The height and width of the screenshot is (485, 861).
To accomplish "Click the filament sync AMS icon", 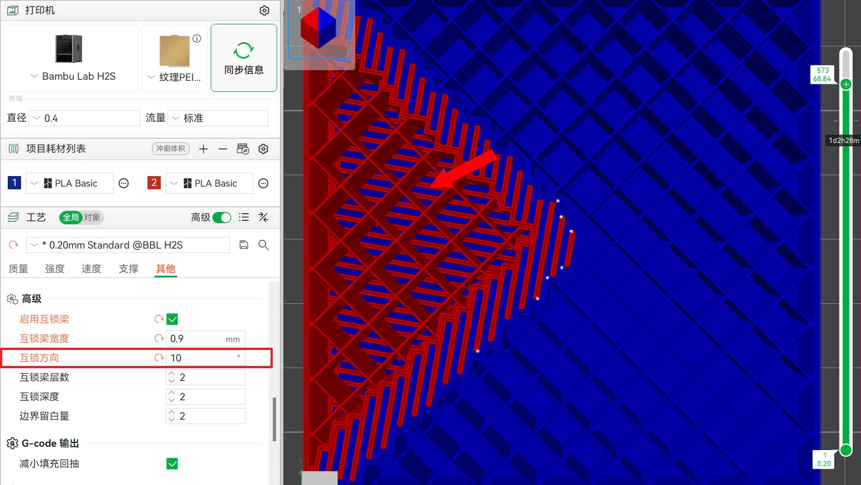I will (x=243, y=149).
